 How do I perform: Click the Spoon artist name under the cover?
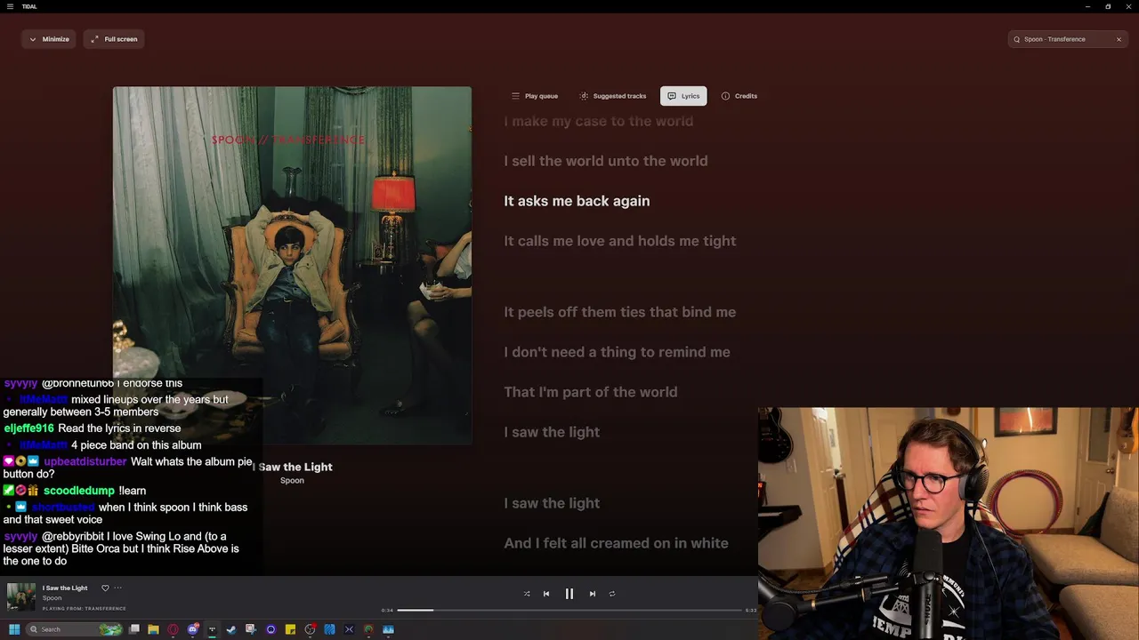point(292,481)
